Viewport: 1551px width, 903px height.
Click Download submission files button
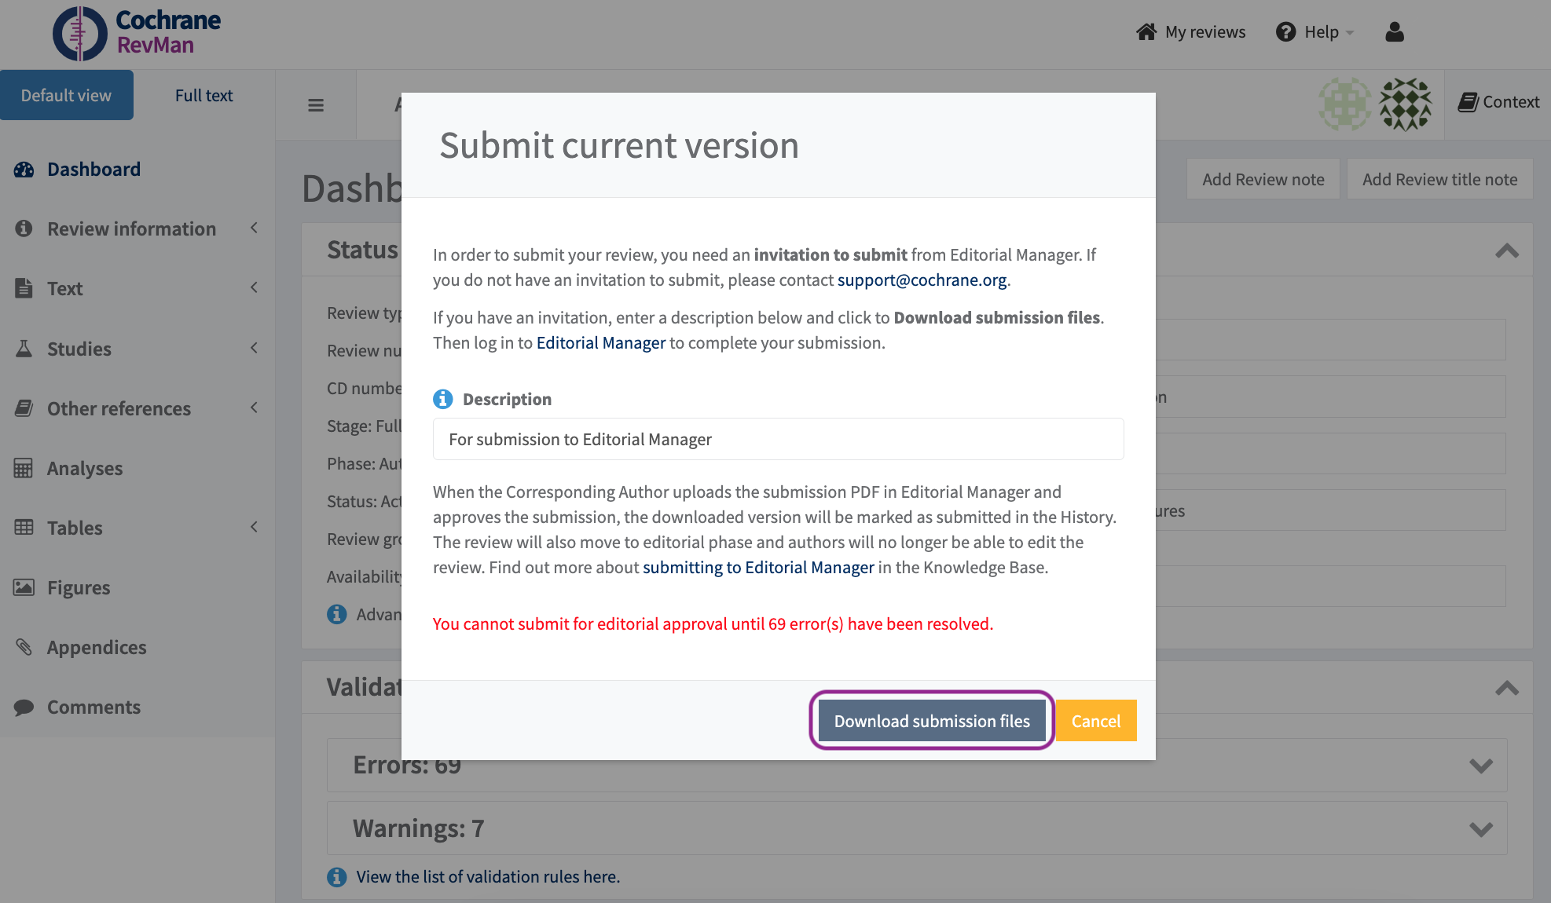point(931,721)
